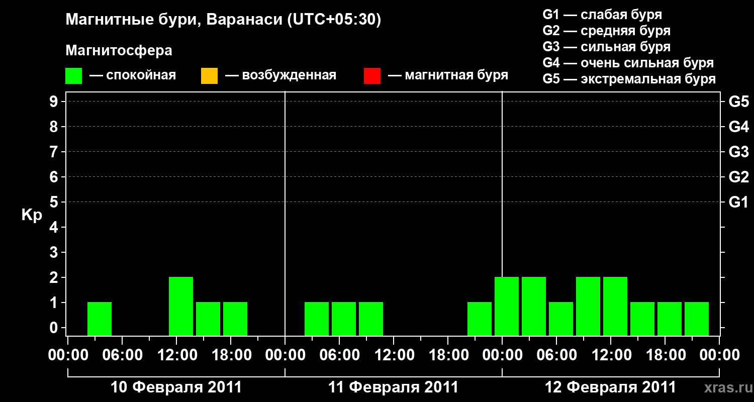Screen dimensions: 754x402
Task: Click the yellow возбужденная legend swatch
Action: (209, 76)
